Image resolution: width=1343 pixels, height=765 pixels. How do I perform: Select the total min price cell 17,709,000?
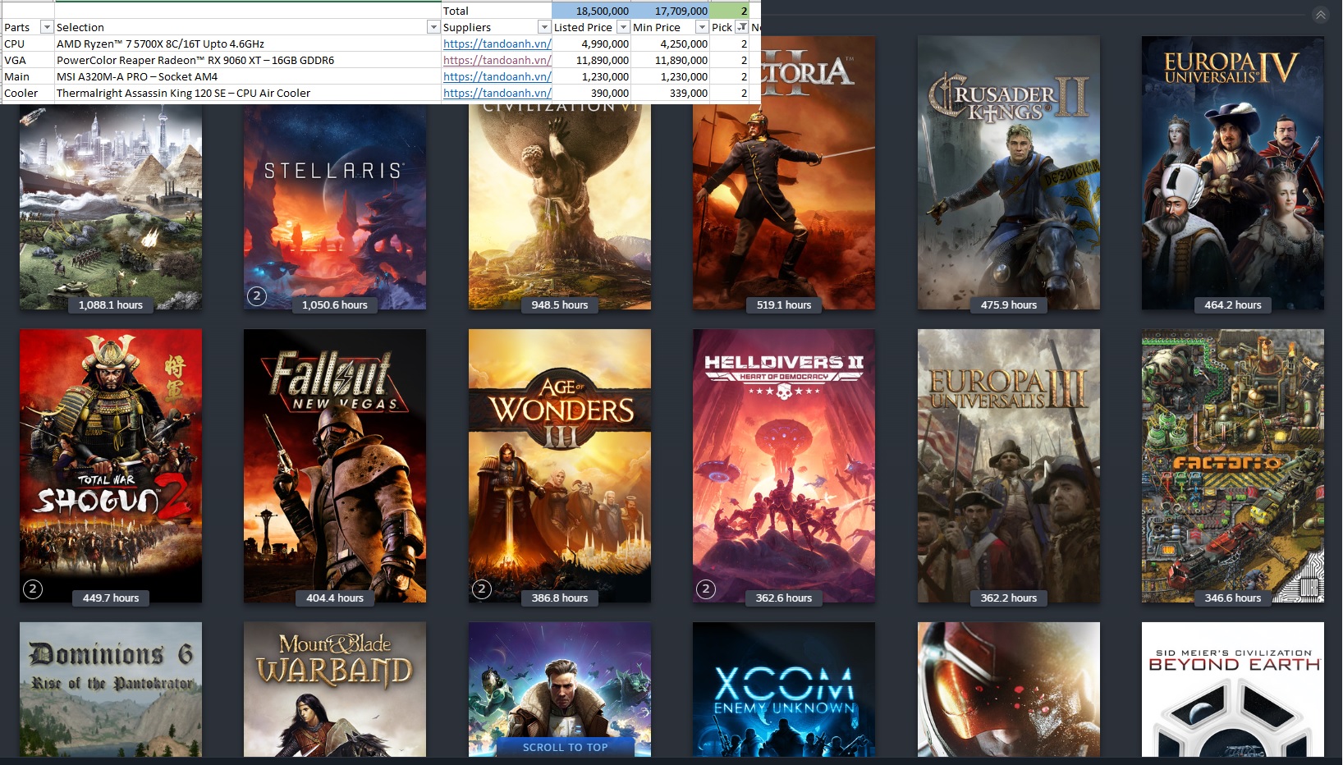tap(670, 11)
